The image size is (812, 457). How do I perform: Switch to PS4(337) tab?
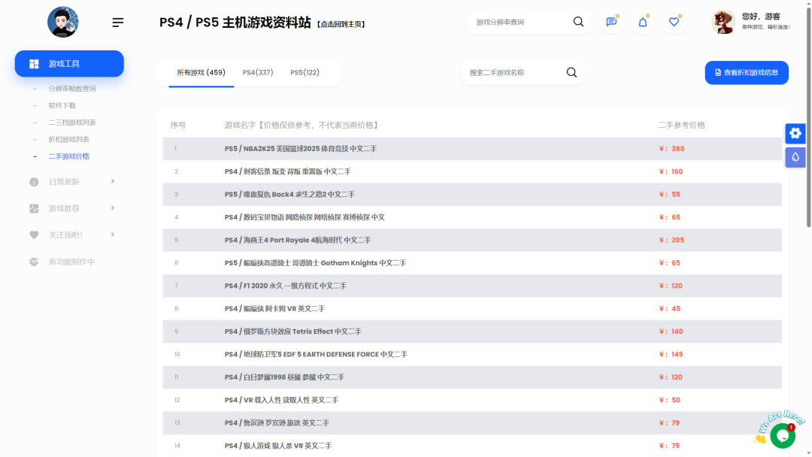(x=258, y=72)
